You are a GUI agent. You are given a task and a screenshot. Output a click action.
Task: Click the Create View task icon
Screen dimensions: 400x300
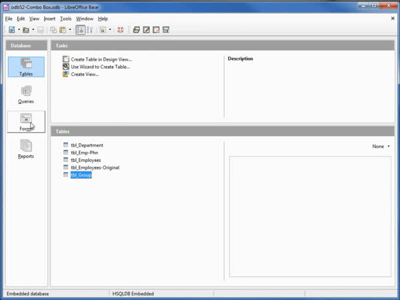66,74
